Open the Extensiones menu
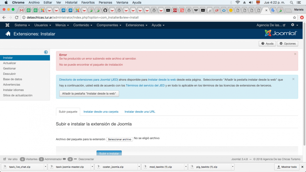306x172 pixels. [x=136, y=25]
